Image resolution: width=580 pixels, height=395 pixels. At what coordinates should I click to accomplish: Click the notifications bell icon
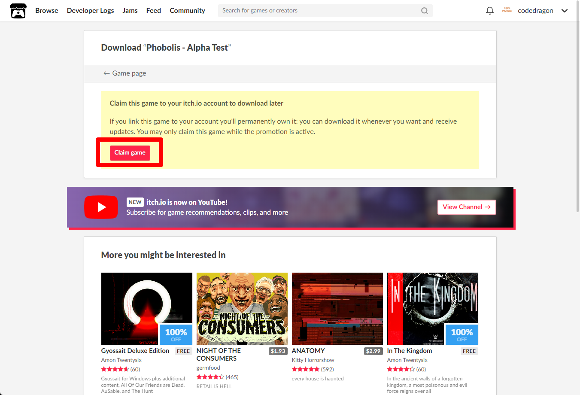[490, 11]
